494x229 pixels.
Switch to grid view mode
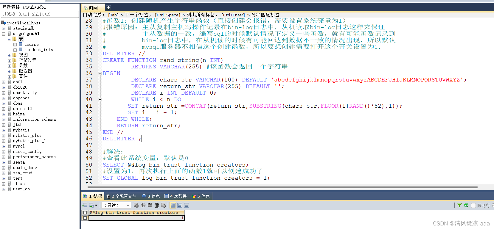point(173,205)
